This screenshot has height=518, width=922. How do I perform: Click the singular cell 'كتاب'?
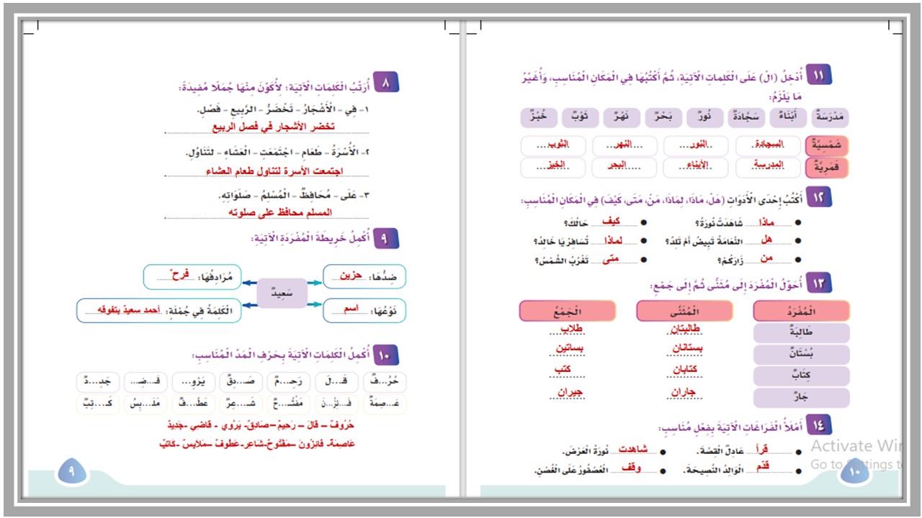(801, 376)
